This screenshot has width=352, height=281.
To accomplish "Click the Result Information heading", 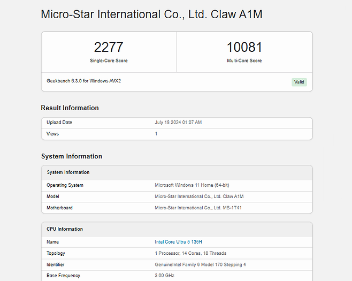I will [x=70, y=108].
